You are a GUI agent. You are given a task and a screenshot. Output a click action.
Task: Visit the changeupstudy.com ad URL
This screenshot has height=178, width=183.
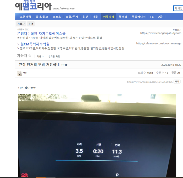coord(161,33)
